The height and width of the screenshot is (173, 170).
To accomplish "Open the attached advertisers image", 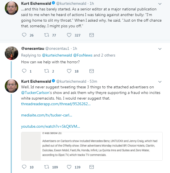I will (92, 146).
